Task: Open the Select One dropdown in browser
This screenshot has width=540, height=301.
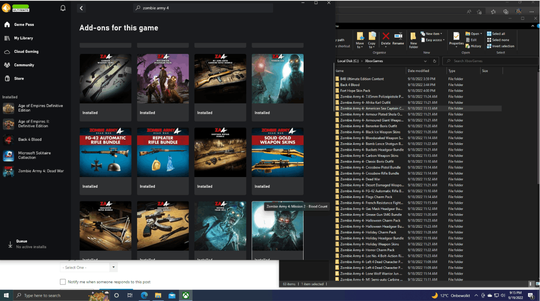Action: (89, 268)
